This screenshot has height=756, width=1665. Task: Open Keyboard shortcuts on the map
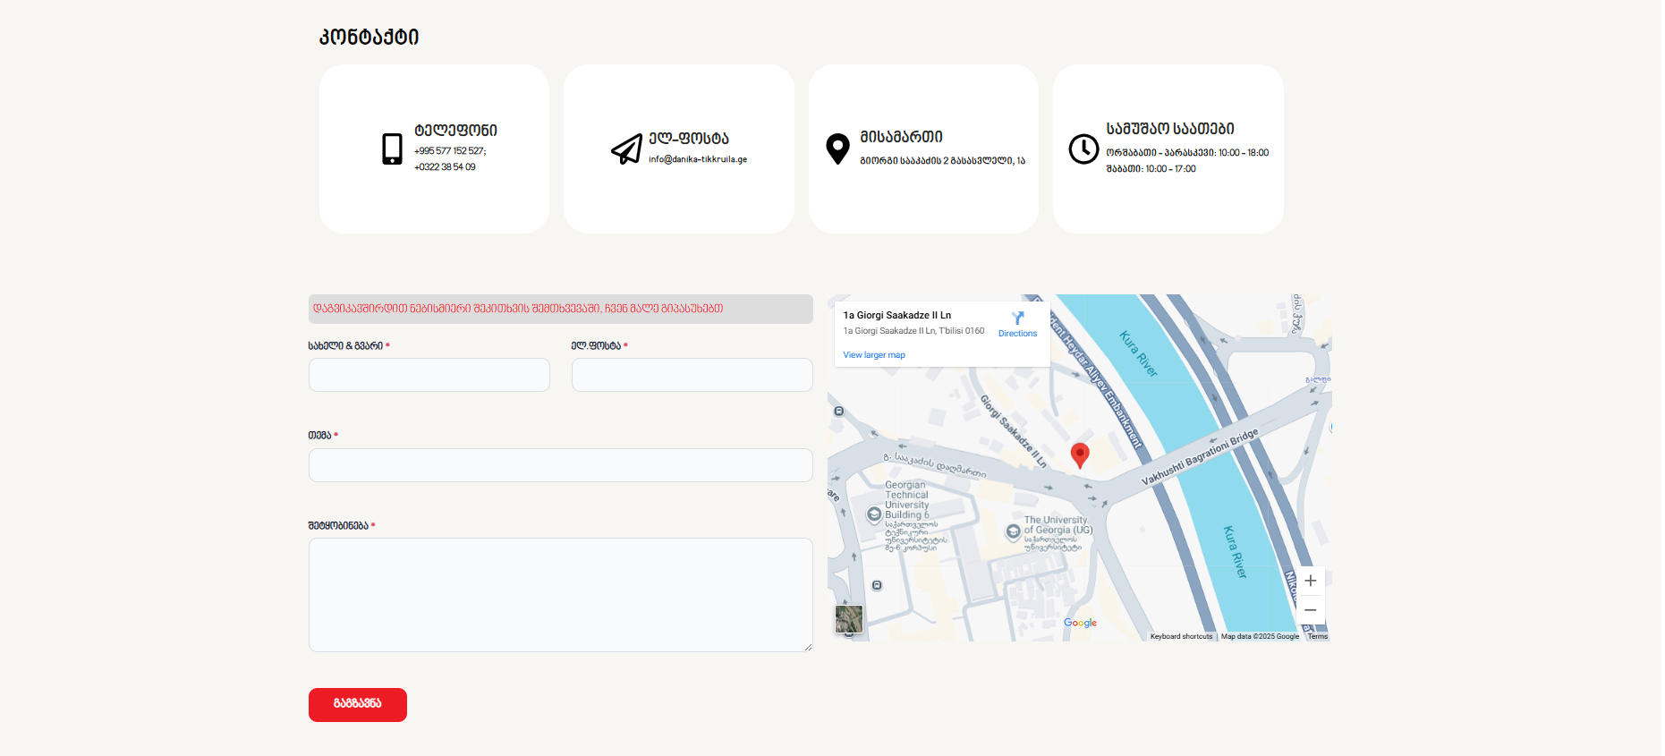[x=1181, y=637]
